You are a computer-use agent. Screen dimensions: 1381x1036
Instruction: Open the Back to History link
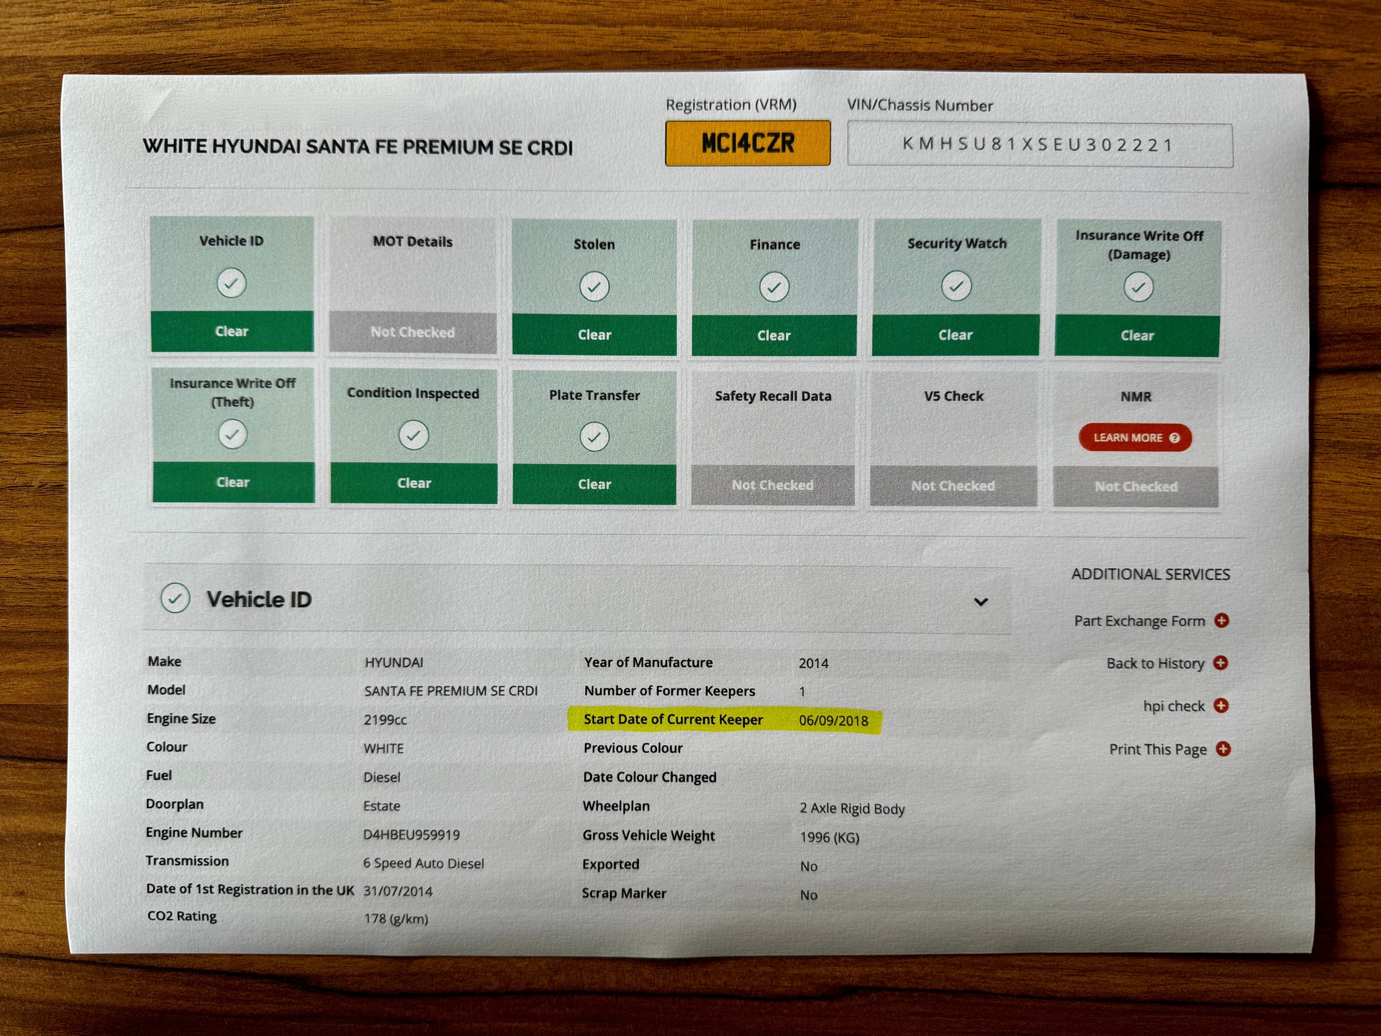pos(1155,663)
